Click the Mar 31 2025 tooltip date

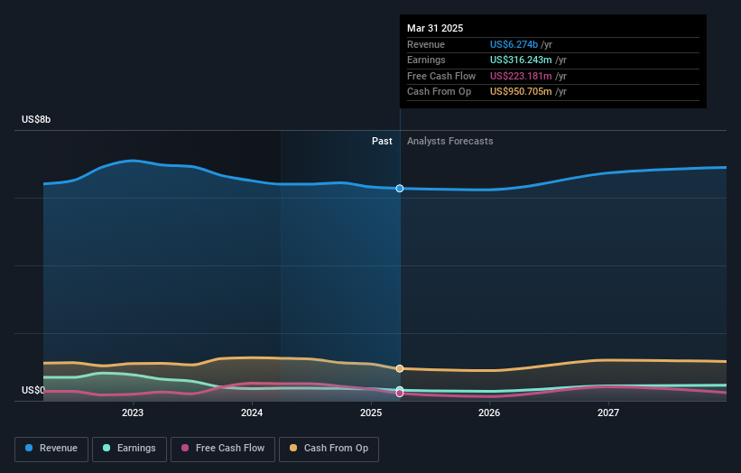[435, 28]
